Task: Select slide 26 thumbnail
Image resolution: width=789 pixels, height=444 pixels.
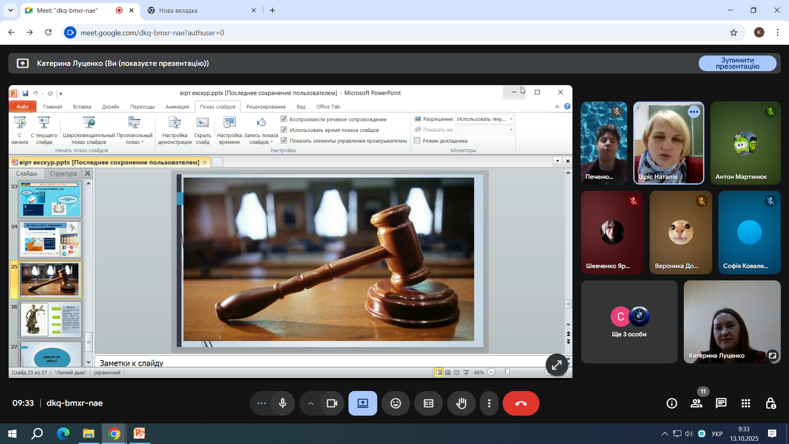Action: [50, 319]
